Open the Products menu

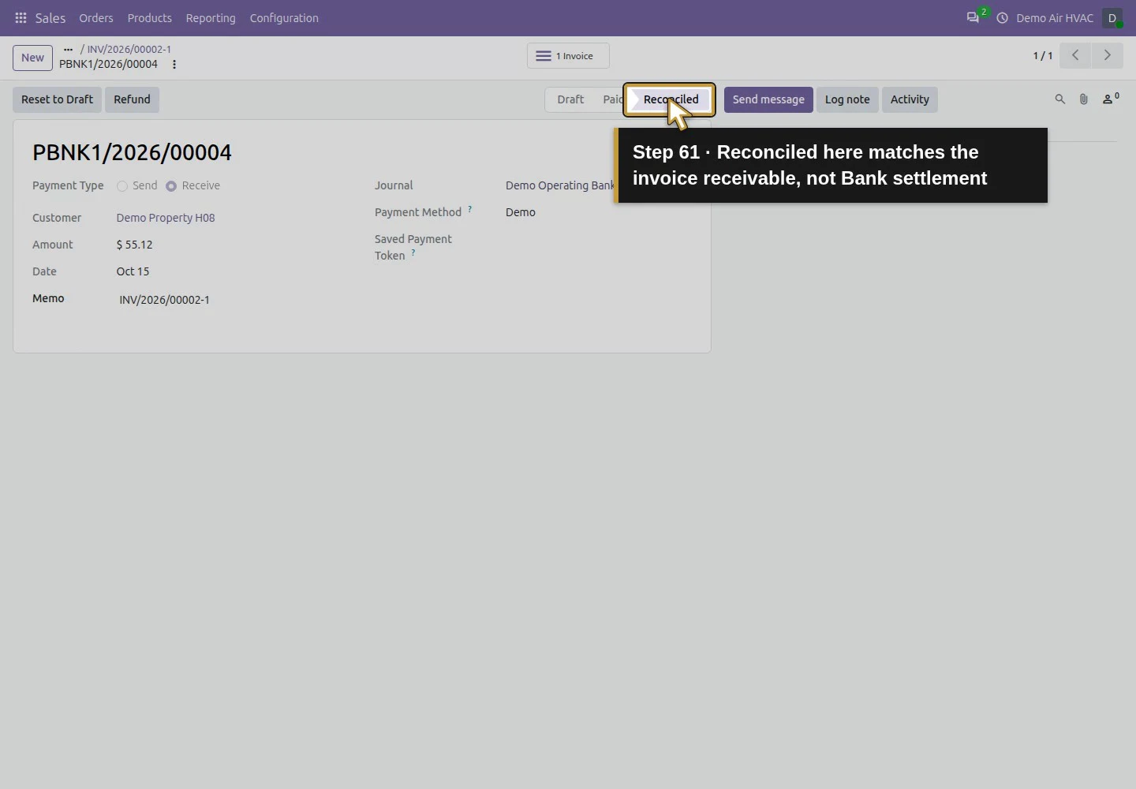pos(150,17)
